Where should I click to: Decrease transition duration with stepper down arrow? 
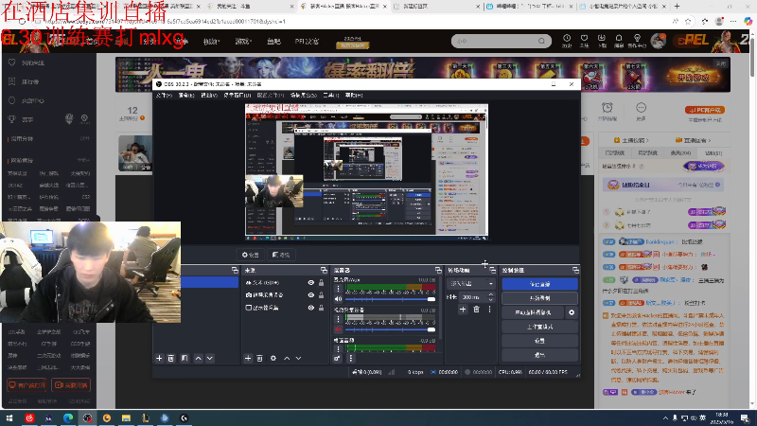coord(491,299)
